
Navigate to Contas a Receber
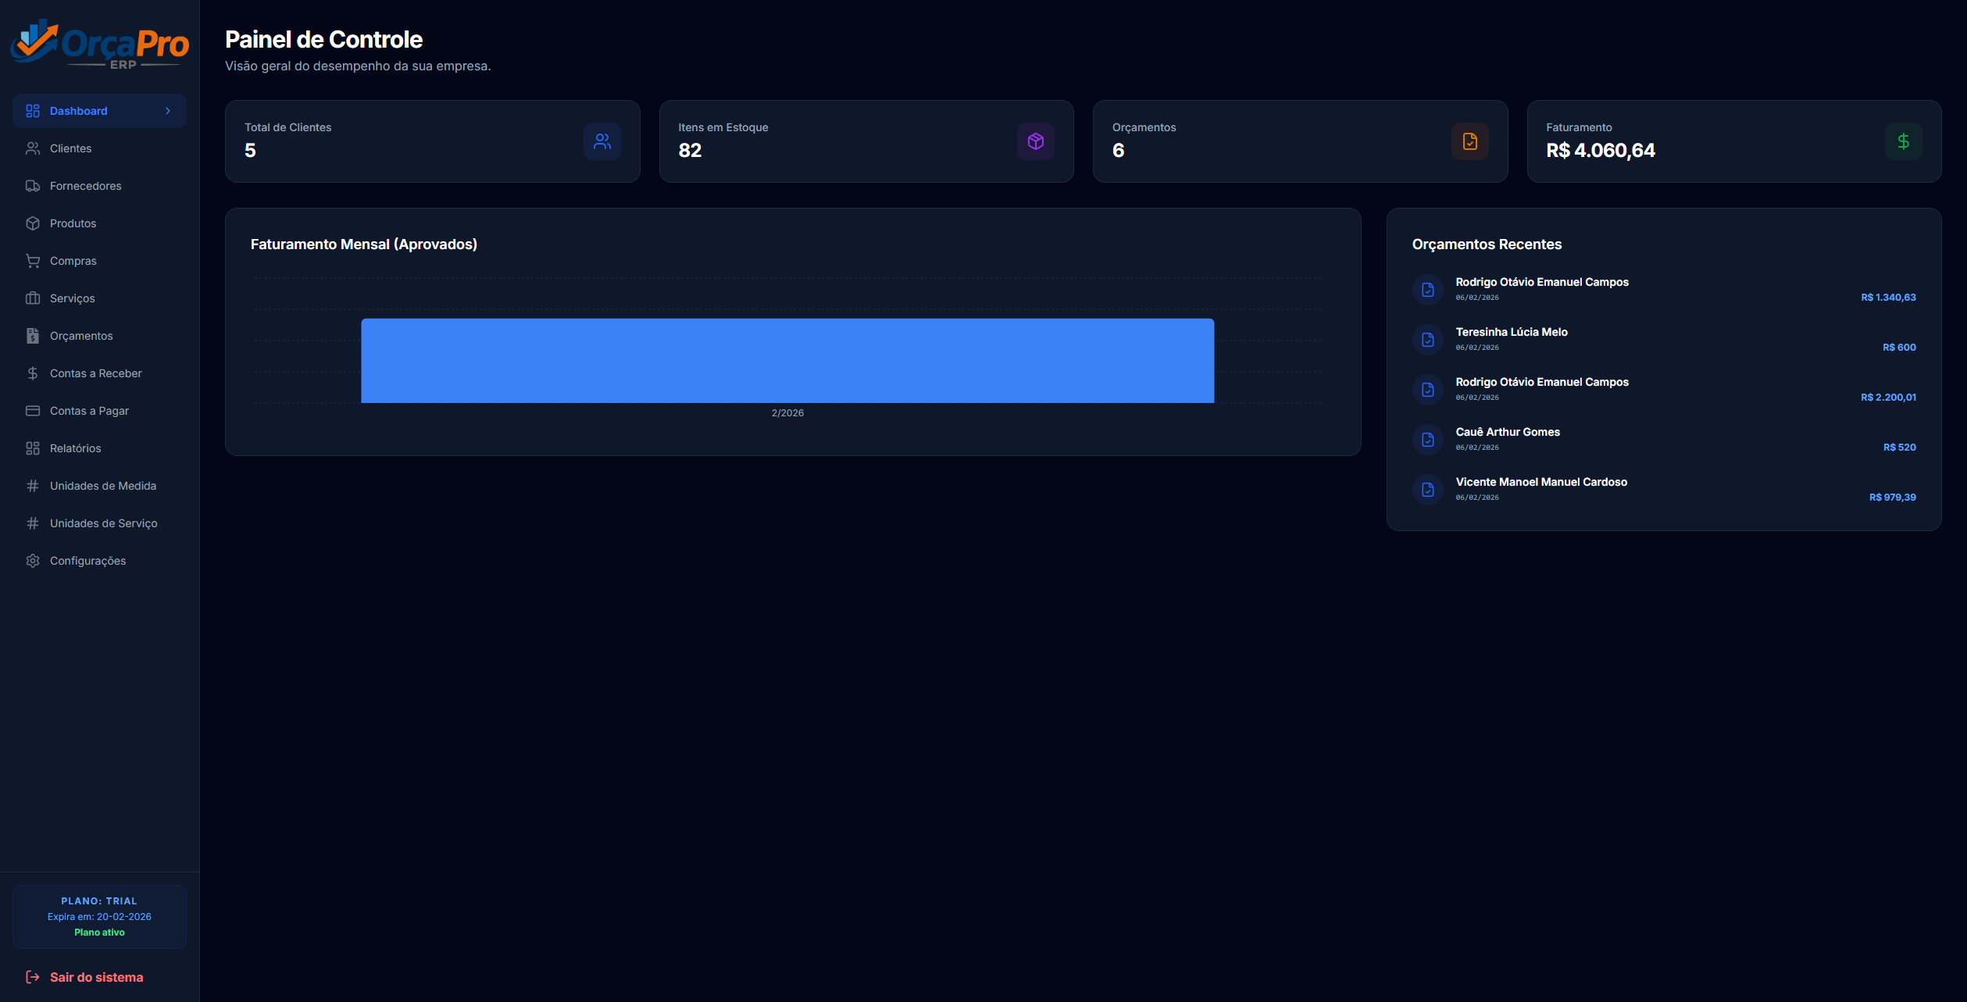tap(95, 373)
